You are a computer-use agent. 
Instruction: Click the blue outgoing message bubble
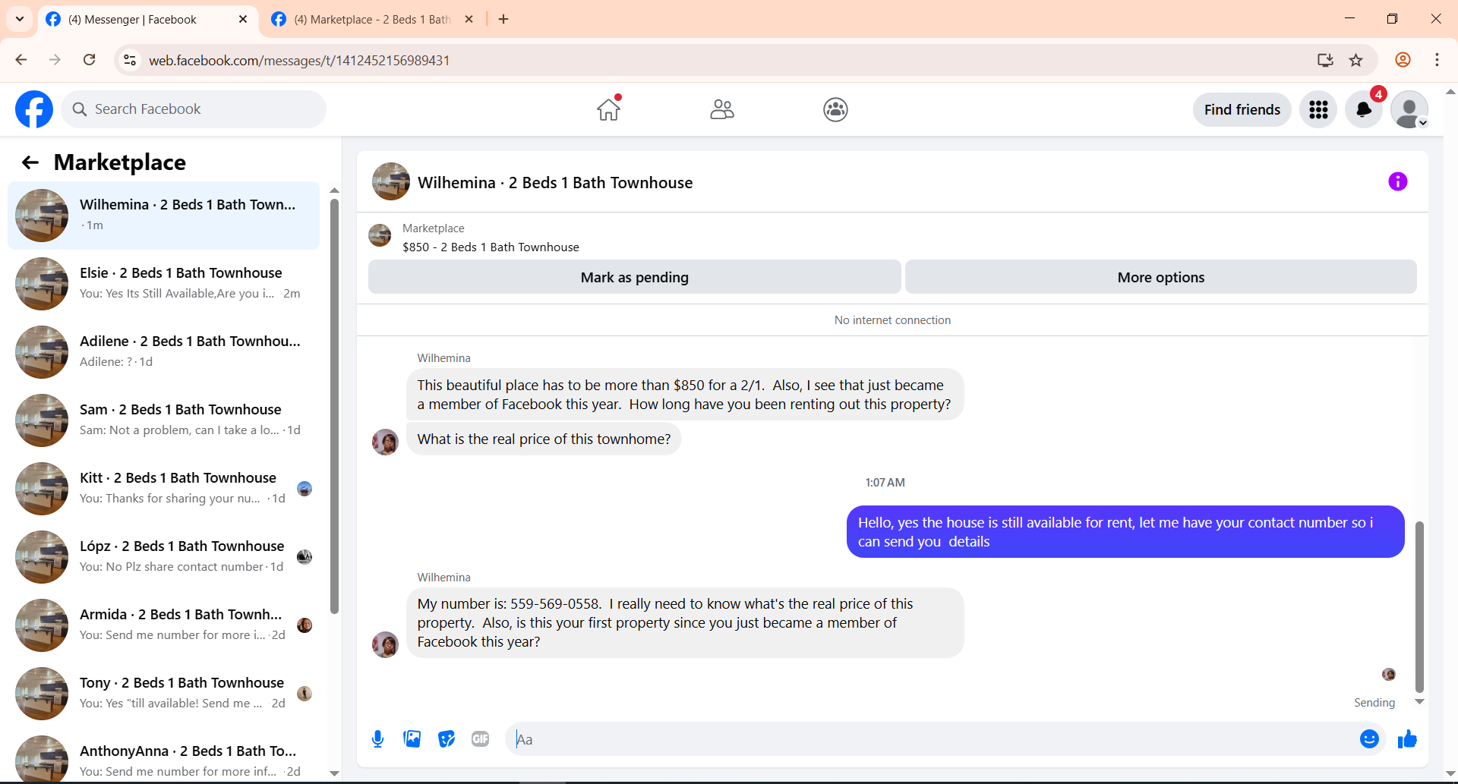click(1125, 531)
